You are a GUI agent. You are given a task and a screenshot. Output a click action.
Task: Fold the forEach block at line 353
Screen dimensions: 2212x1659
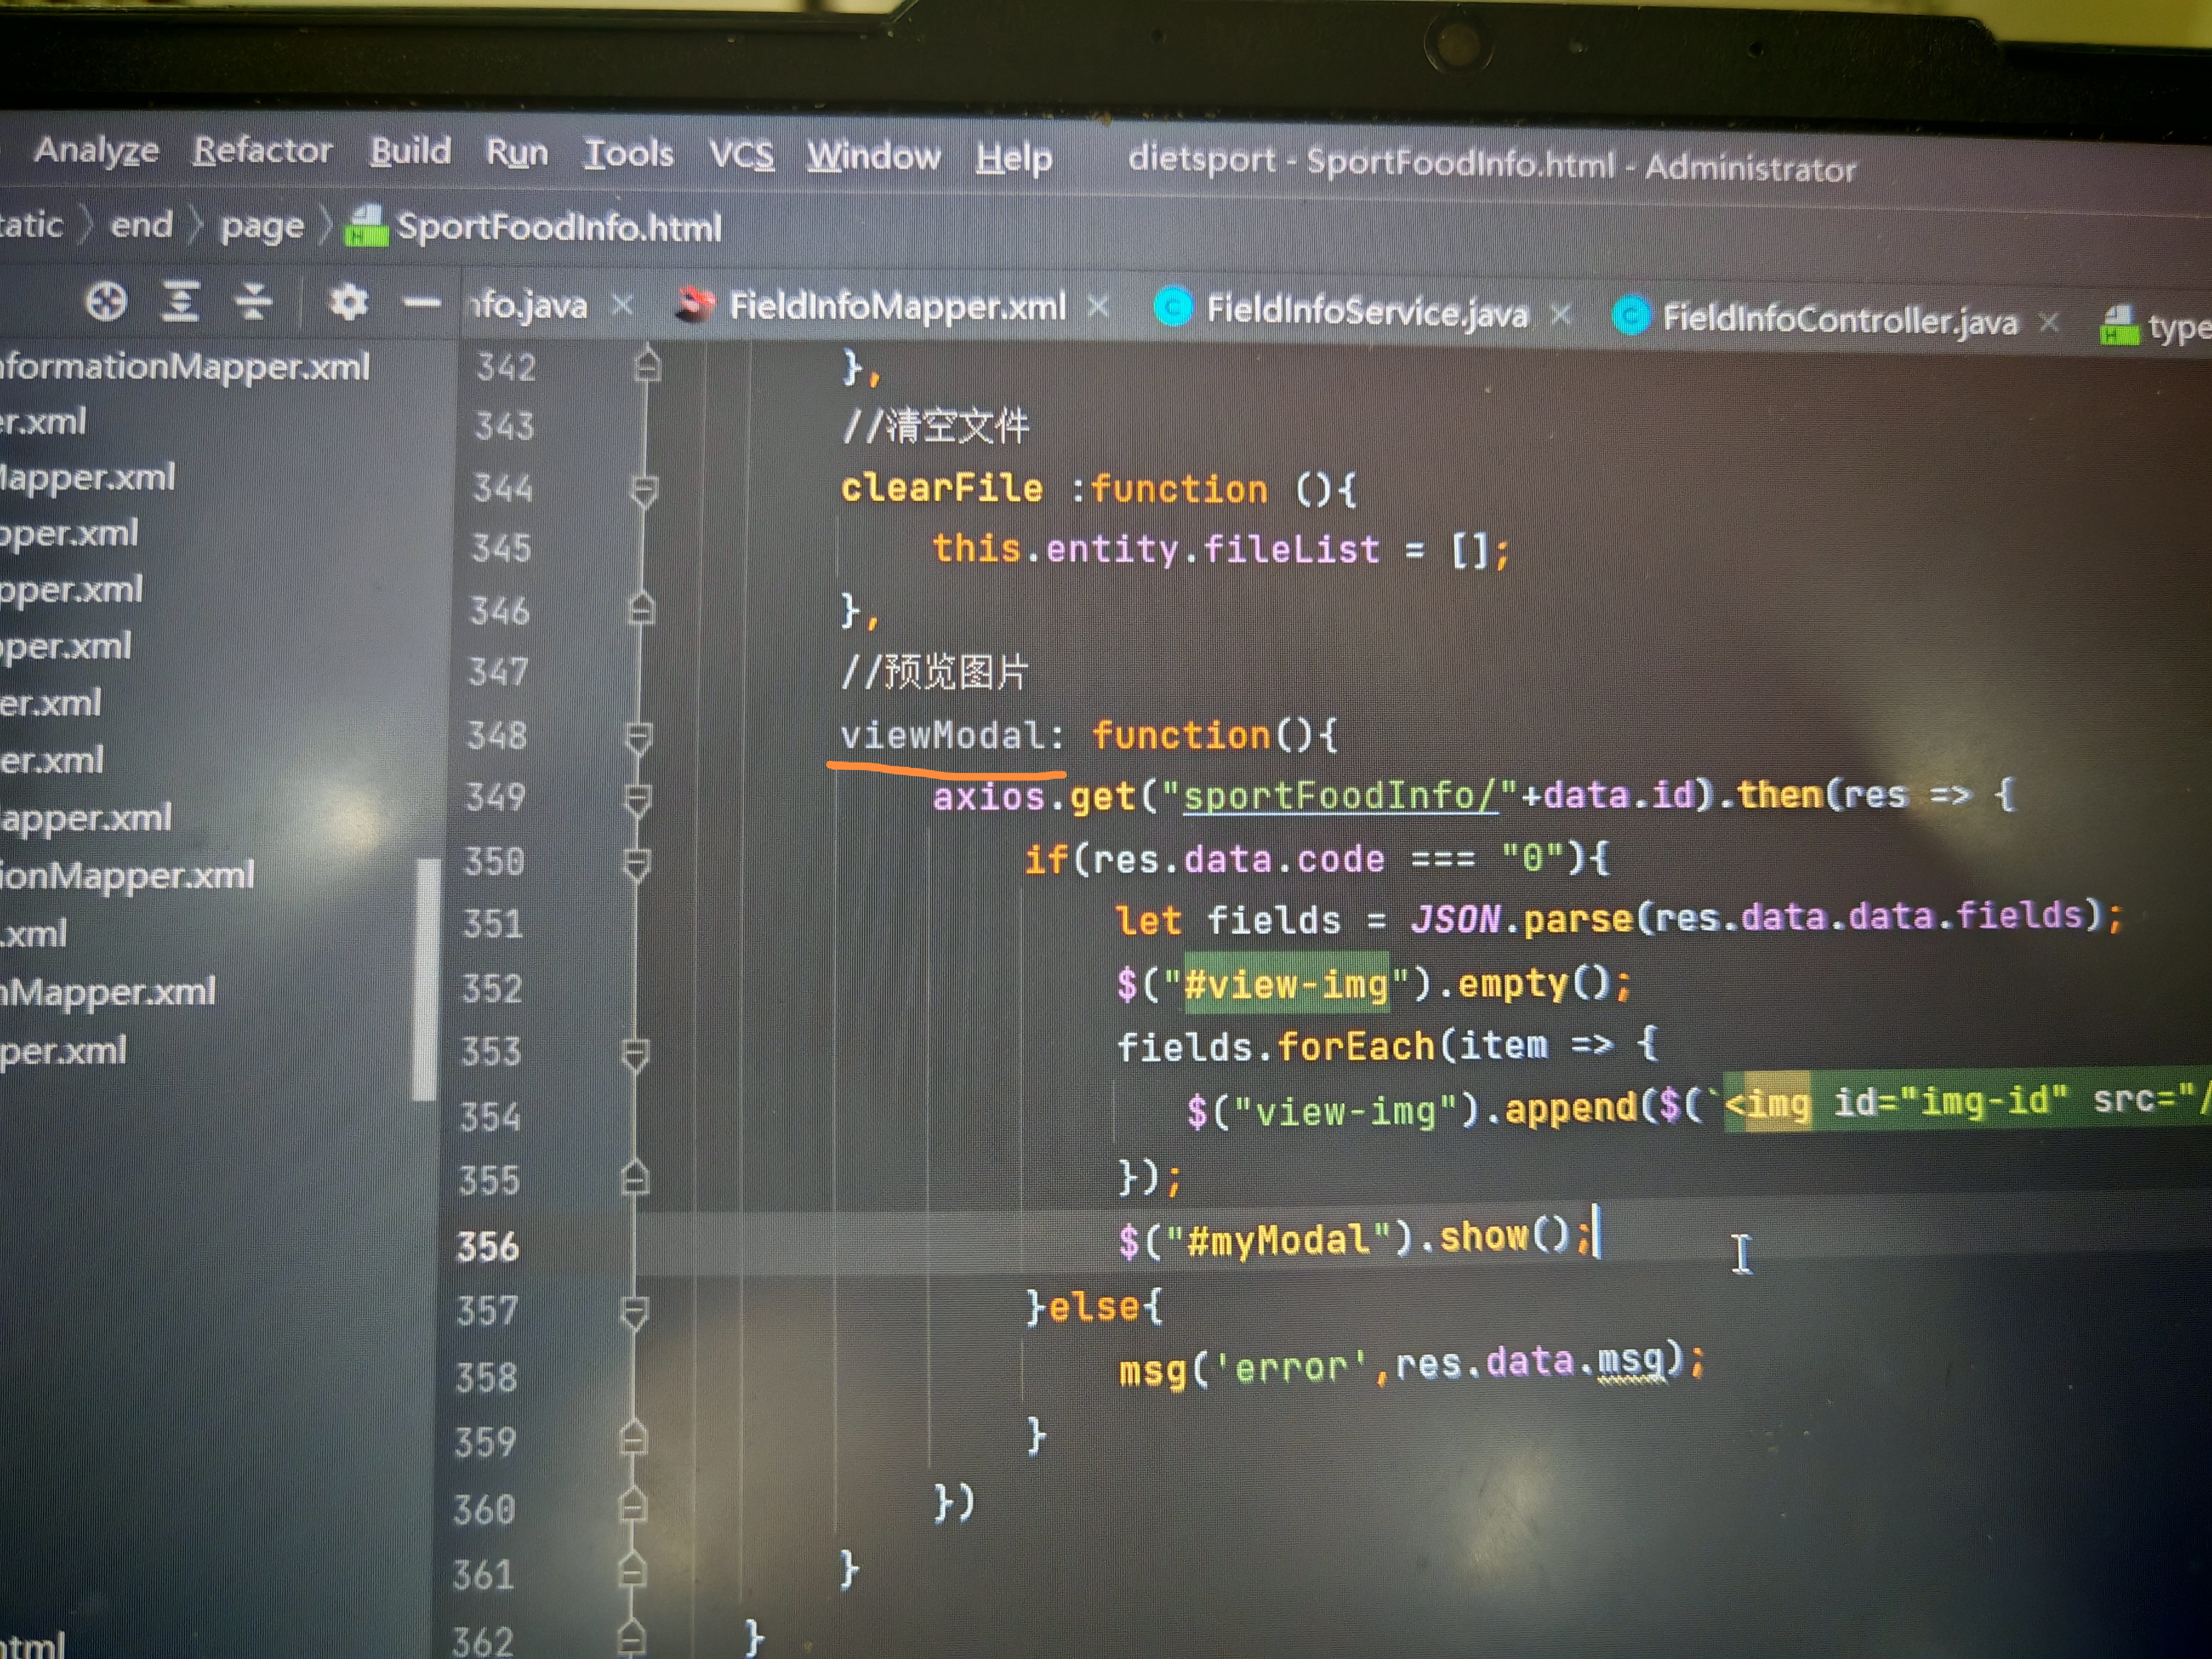click(x=635, y=1053)
